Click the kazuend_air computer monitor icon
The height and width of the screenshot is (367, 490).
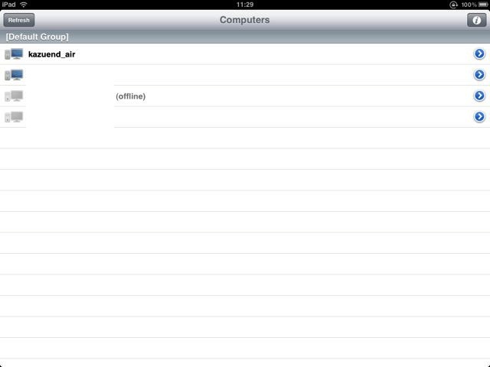click(x=14, y=54)
